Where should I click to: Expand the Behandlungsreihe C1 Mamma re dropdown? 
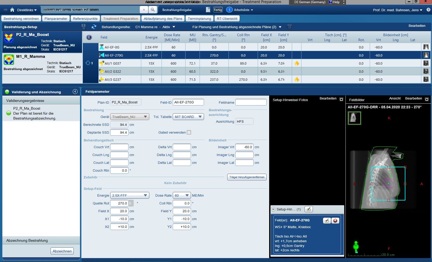tap(174, 27)
